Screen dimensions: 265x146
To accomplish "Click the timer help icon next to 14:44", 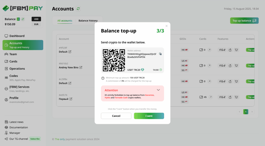I will 161,70.
